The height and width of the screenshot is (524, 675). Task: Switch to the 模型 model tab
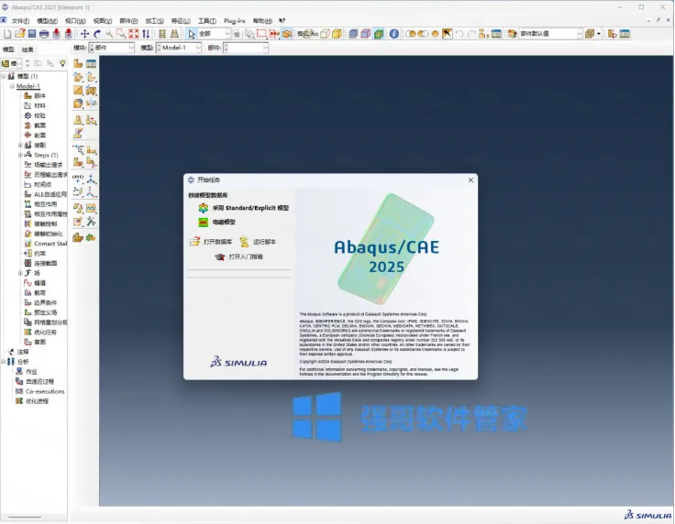pyautogui.click(x=8, y=49)
